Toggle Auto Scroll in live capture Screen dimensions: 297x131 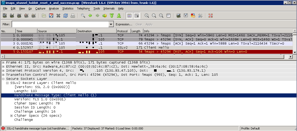pos(137,16)
